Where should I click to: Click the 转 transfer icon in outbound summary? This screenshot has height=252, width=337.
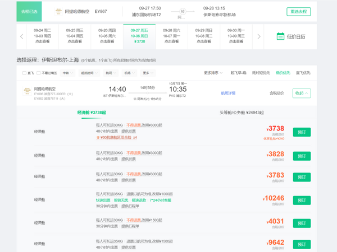pos(183,11)
